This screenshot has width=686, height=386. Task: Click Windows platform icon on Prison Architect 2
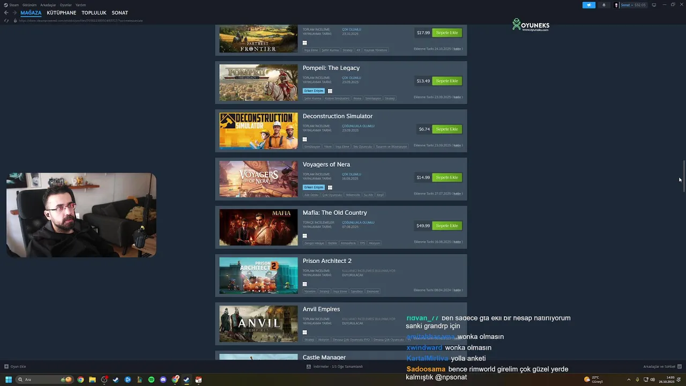click(x=305, y=284)
